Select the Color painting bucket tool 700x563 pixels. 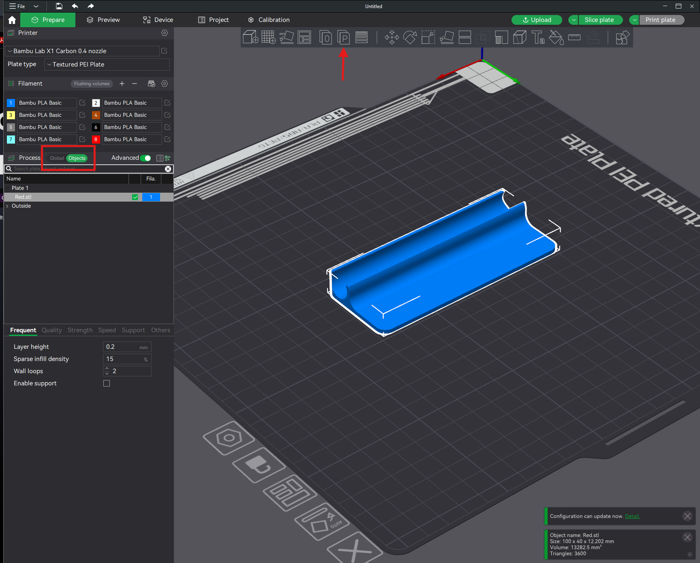coord(556,37)
